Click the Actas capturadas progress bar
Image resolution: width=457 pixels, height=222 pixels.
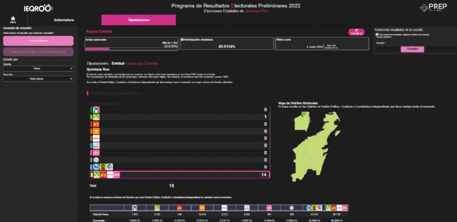(132, 49)
